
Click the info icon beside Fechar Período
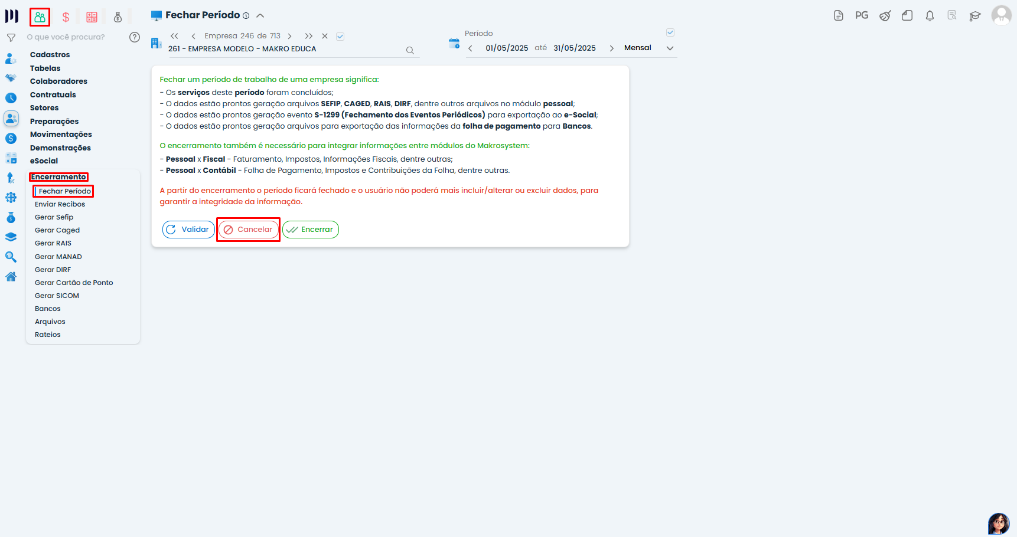(246, 16)
